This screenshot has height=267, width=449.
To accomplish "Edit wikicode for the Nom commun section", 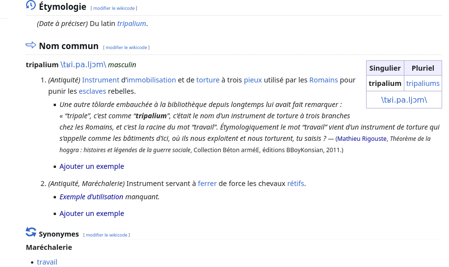I will point(126,48).
